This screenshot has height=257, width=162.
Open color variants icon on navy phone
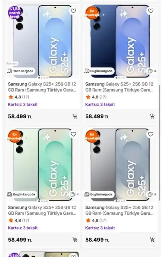coord(152,71)
